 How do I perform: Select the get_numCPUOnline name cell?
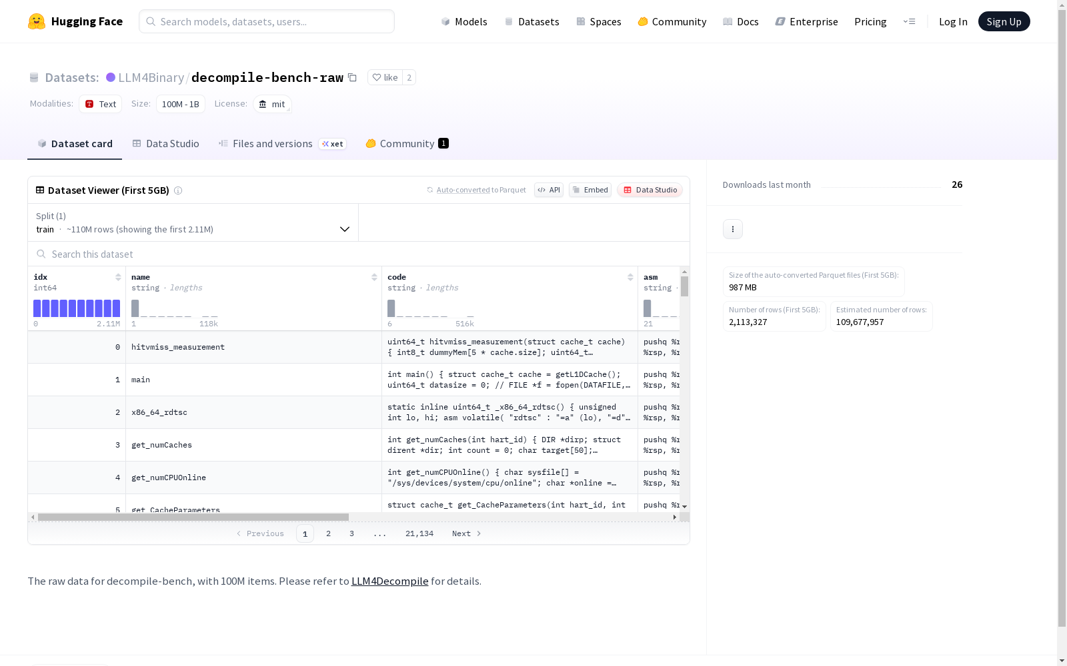(253, 478)
